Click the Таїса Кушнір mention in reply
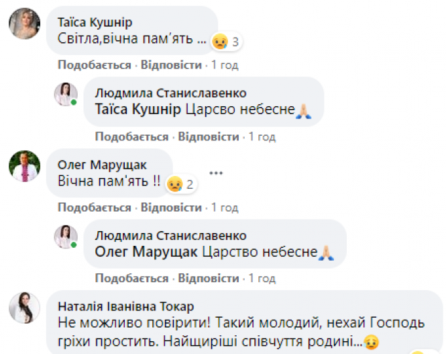This screenshot has width=446, height=354. (x=138, y=109)
